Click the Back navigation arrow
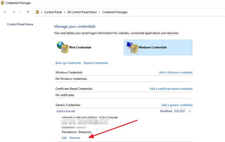 pyautogui.click(x=5, y=12)
